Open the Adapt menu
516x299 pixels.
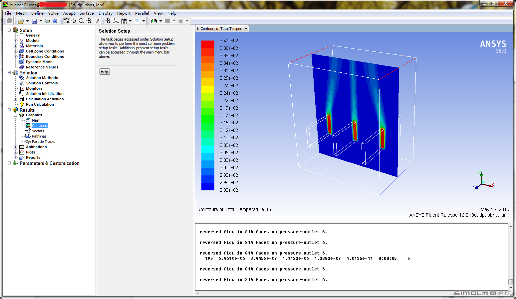click(x=69, y=13)
